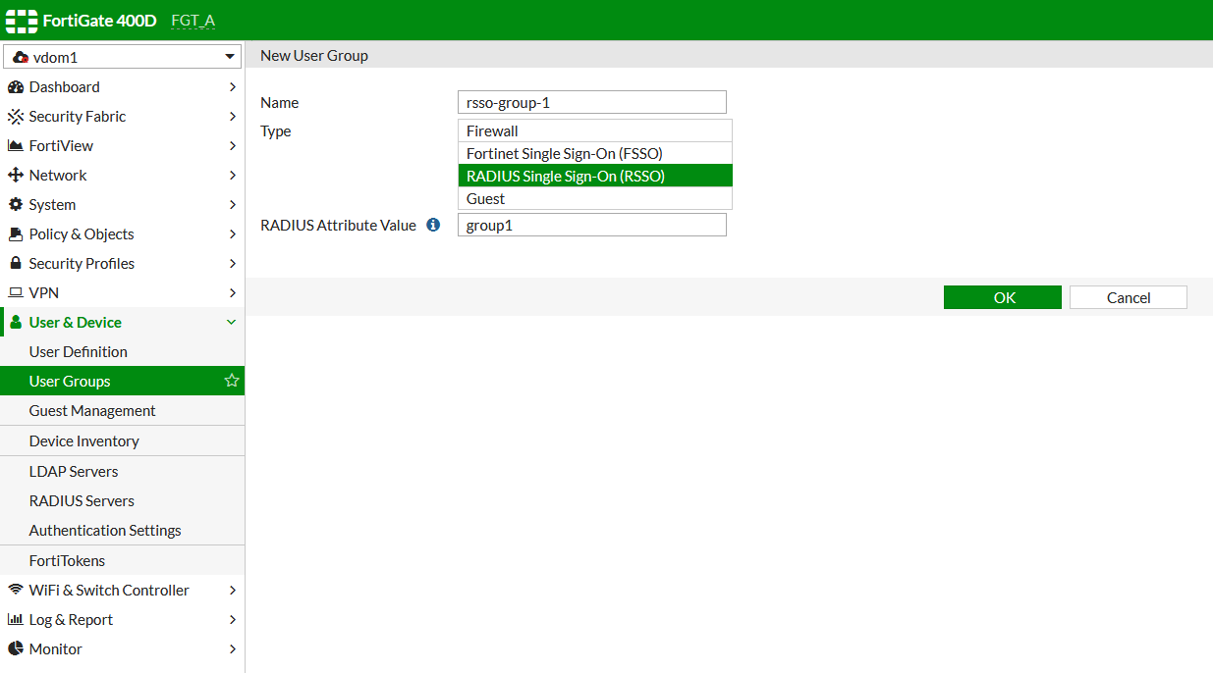Expand the VPN chevron
This screenshot has width=1213, height=673.
point(233,293)
